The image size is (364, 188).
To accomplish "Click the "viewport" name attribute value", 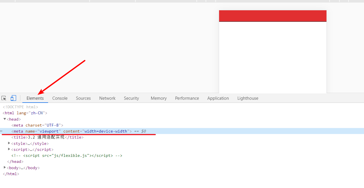I will point(49,131).
